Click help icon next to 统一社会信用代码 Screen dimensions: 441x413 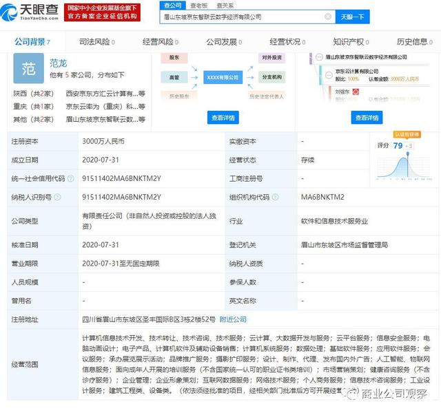70,178
